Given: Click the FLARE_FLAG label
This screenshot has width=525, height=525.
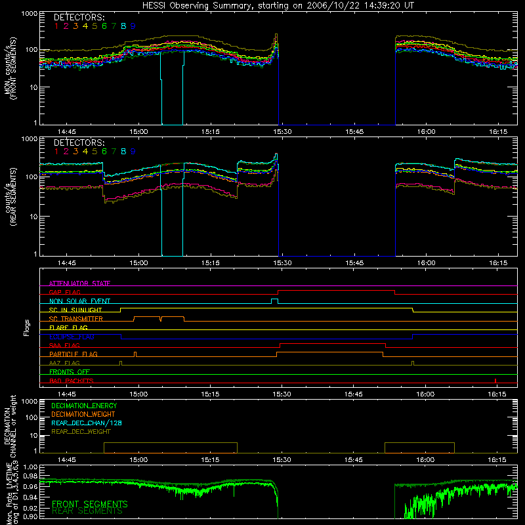Looking at the screenshot, I should (68, 327).
